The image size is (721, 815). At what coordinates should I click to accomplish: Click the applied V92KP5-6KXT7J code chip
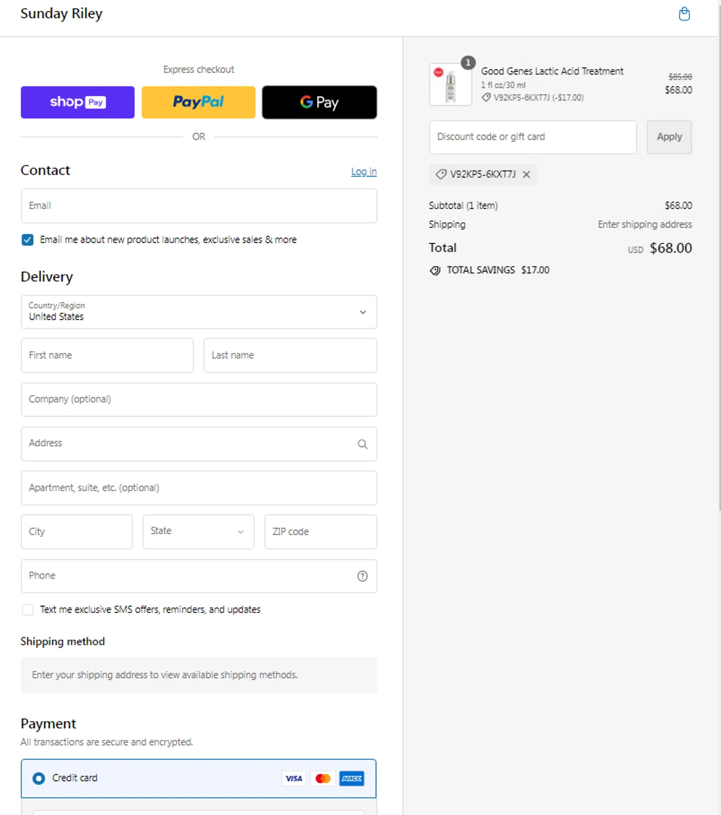point(482,174)
